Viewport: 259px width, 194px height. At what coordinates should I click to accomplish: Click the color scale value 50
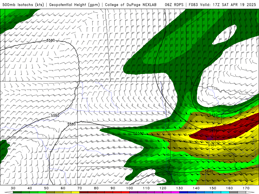[x=46, y=188]
